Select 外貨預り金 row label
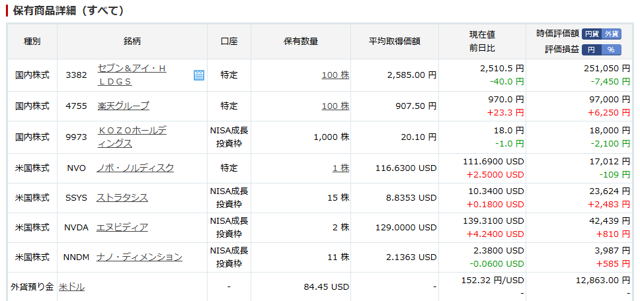Screen dimensions: 640x301 pos(32,286)
